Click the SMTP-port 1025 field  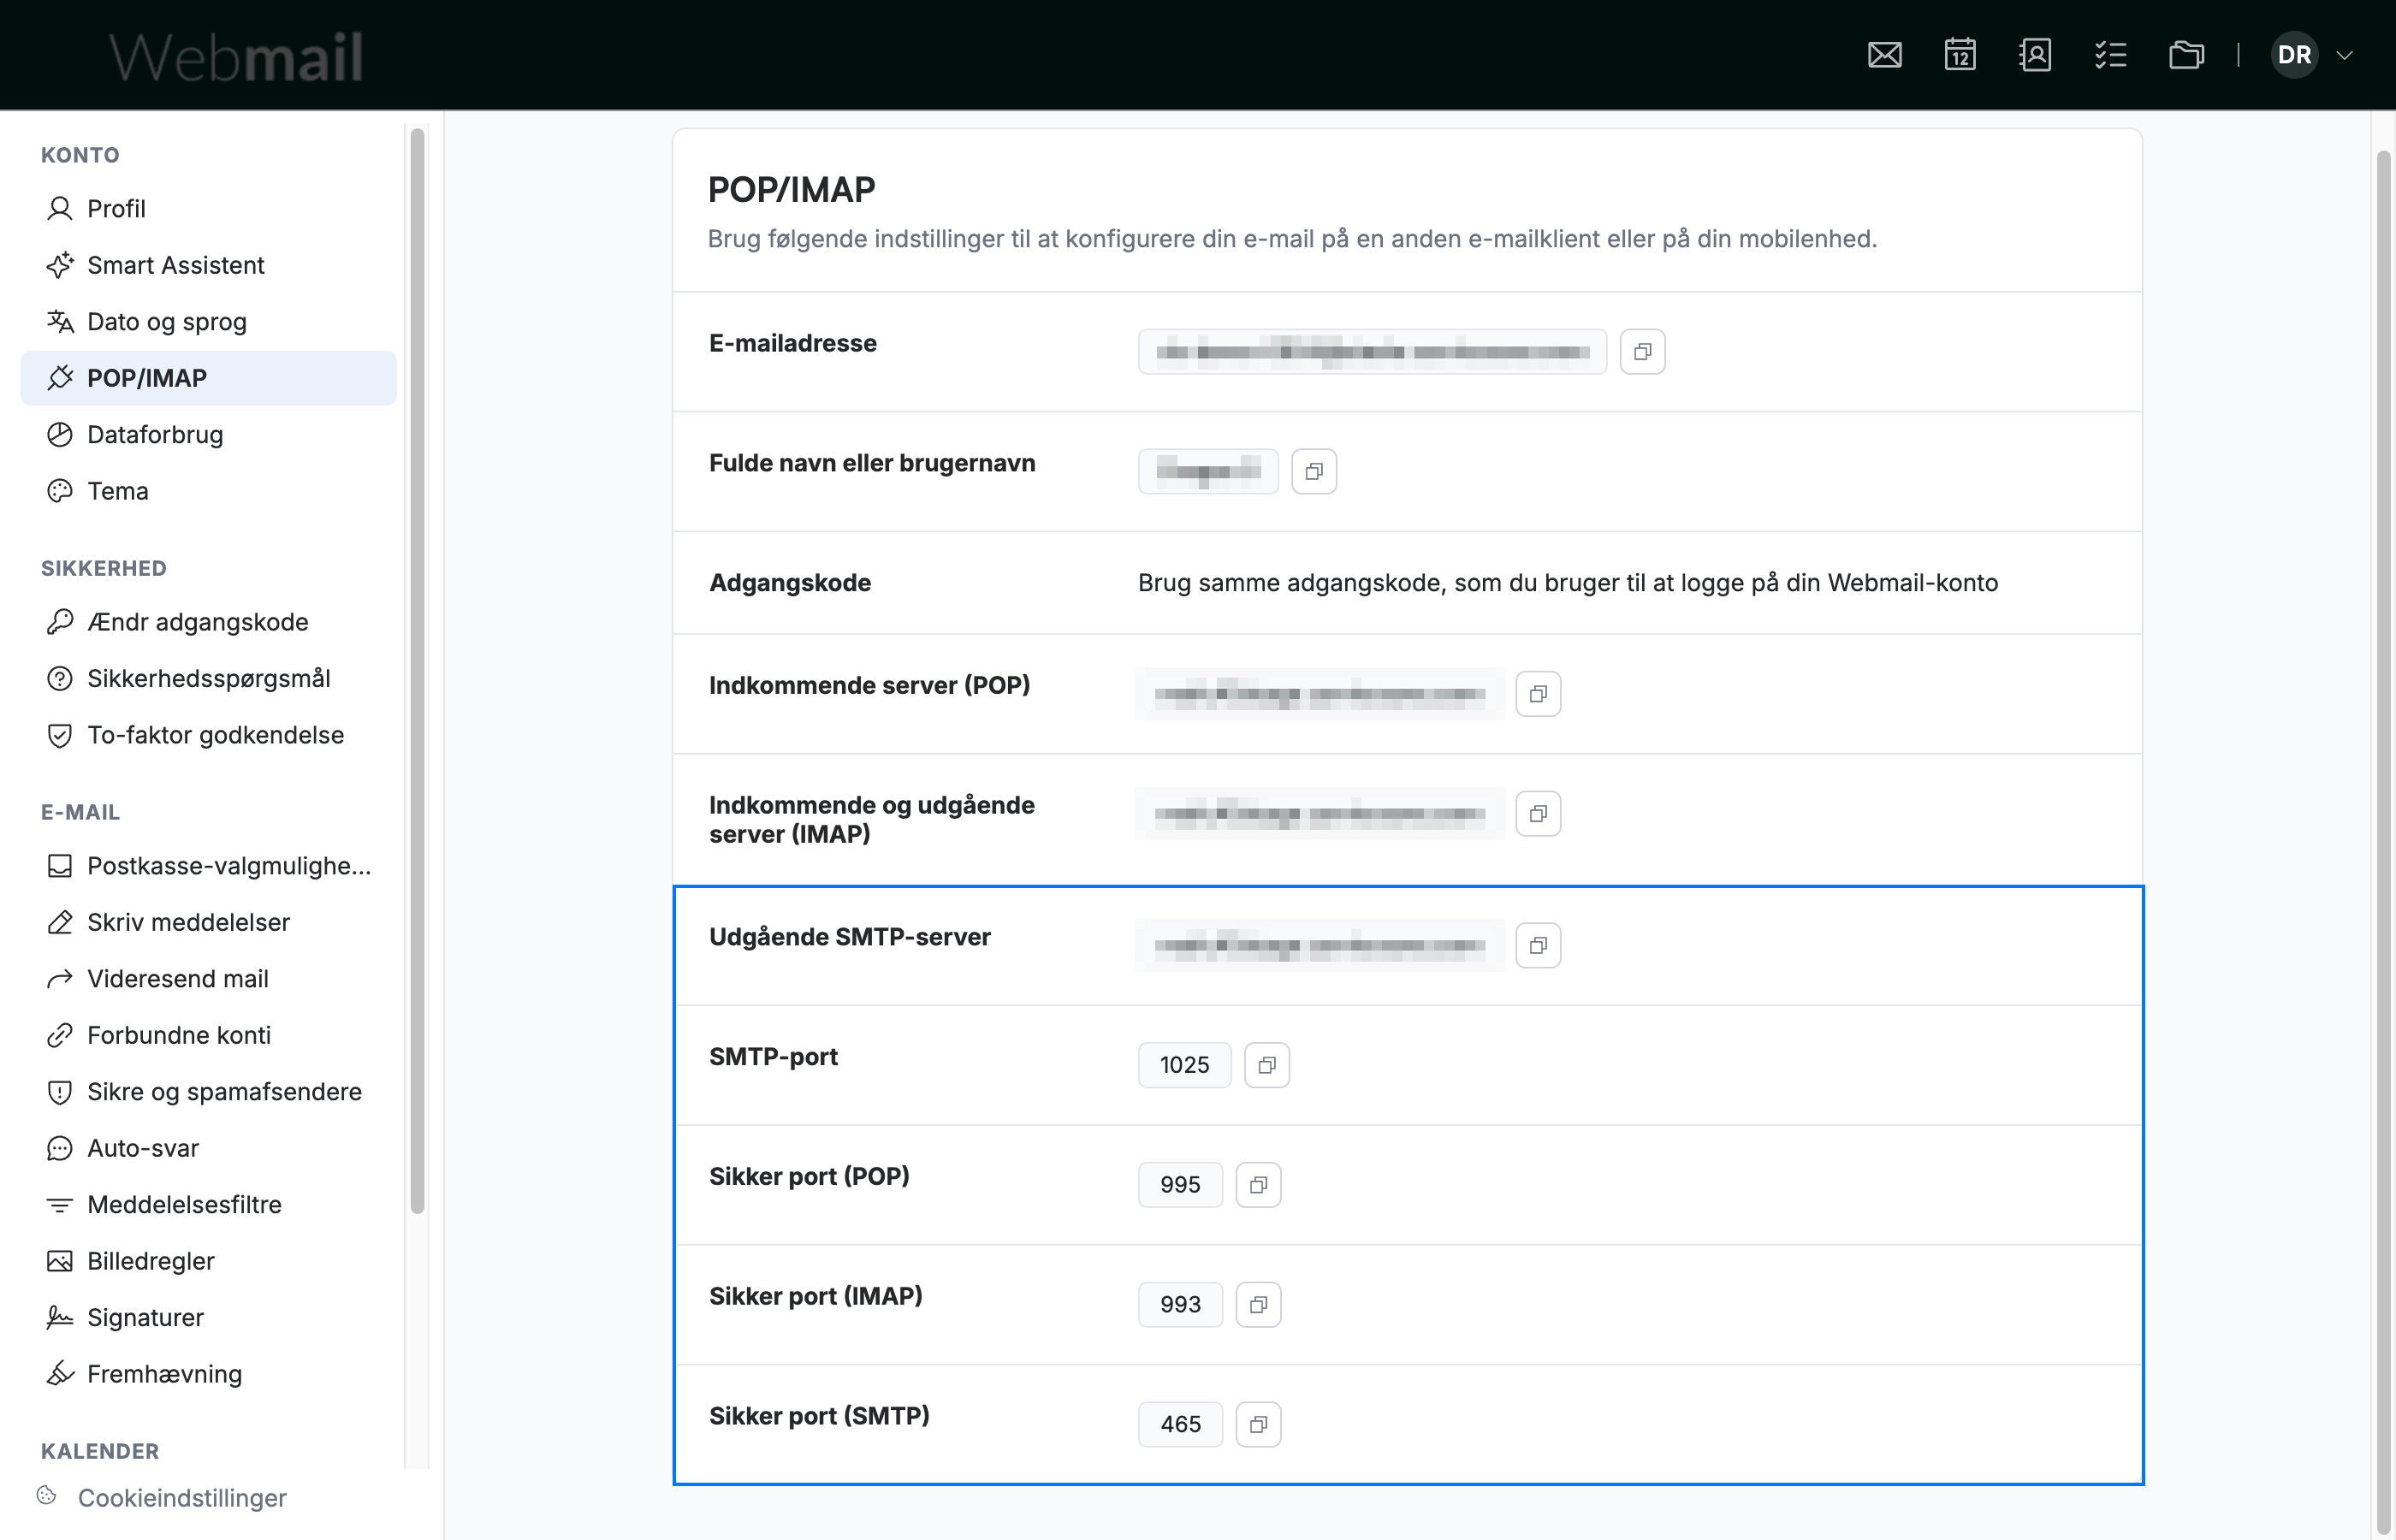1185,1065
